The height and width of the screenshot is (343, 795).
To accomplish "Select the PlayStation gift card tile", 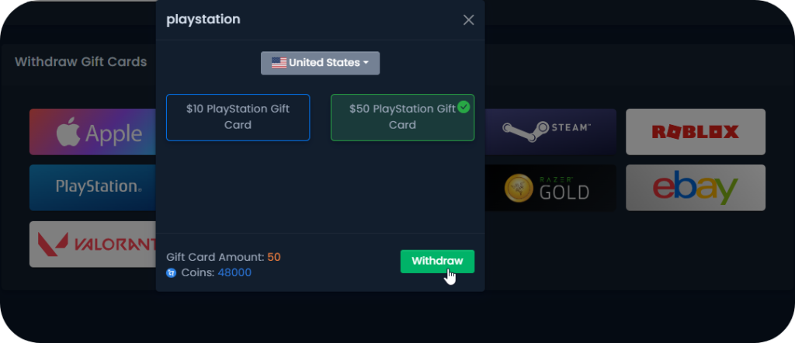I will [93, 187].
